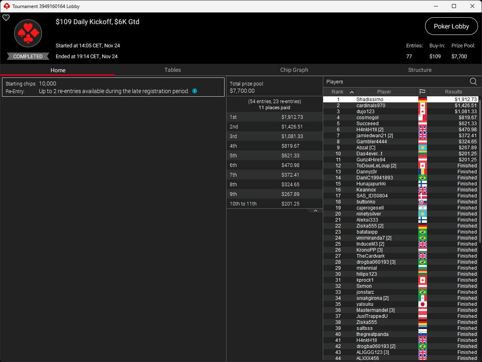Collapse the prize payout list chevron
This screenshot has height=362, width=482.
tap(316, 211)
